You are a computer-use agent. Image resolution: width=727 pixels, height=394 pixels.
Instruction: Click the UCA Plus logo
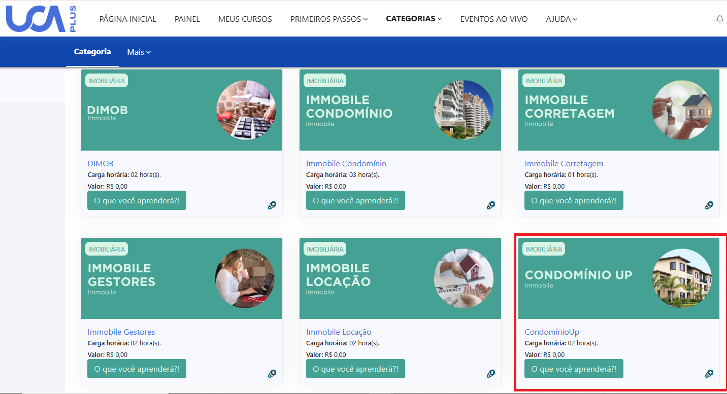(41, 19)
